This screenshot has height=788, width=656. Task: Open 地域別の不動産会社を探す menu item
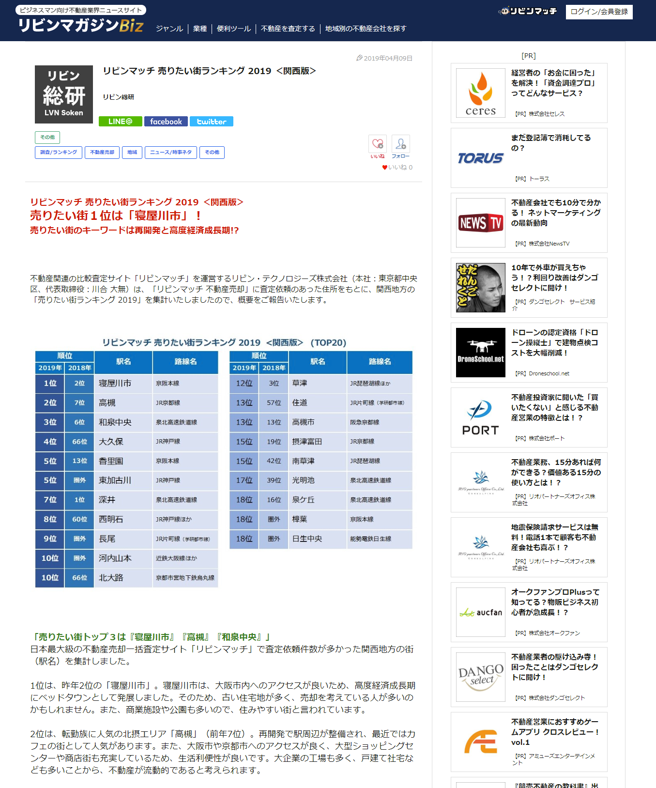pos(366,29)
